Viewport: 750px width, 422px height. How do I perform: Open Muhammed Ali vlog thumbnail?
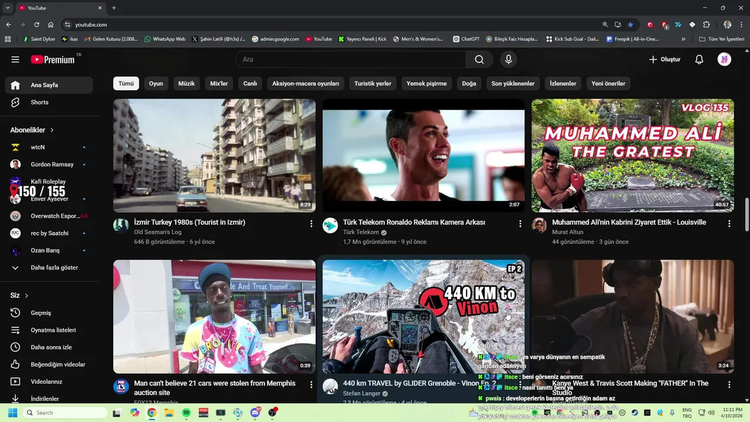point(633,155)
